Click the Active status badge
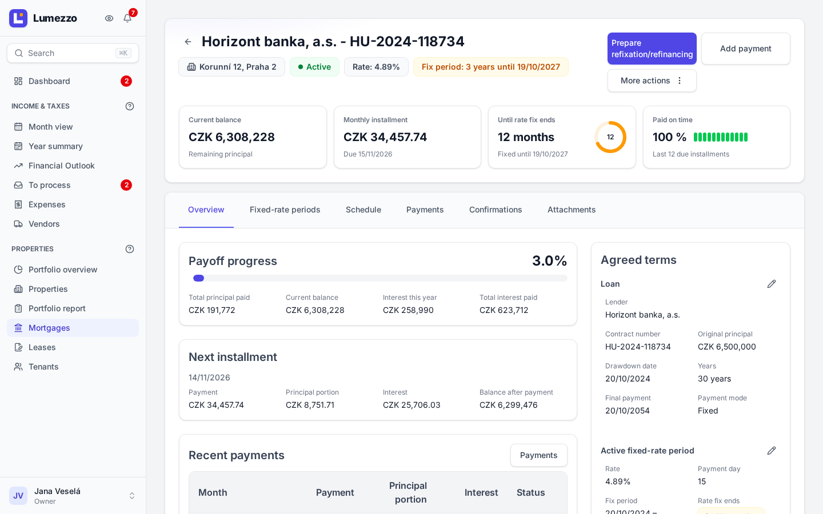 point(314,67)
